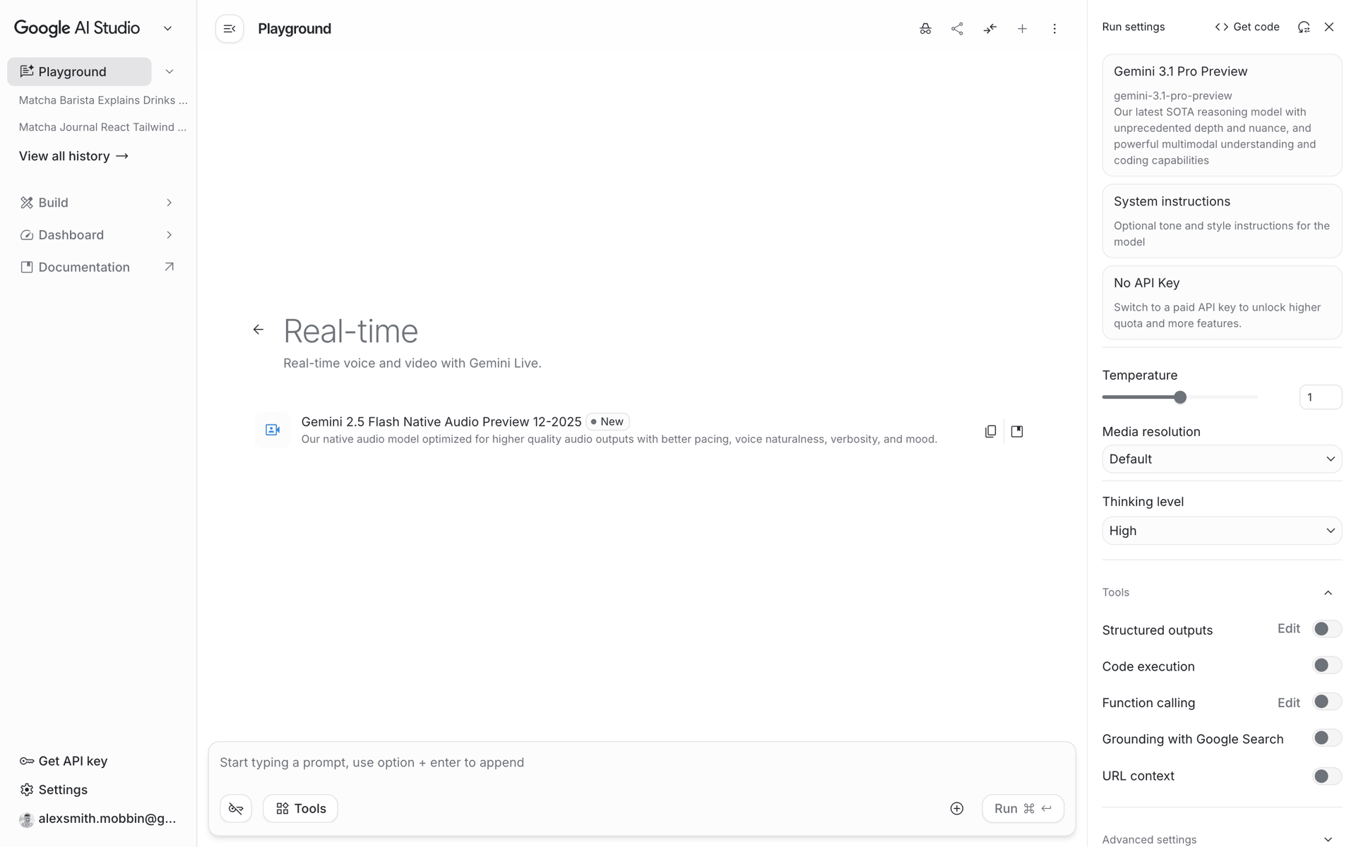Click the Tools button in prompt box
1356x847 pixels.
click(x=300, y=808)
